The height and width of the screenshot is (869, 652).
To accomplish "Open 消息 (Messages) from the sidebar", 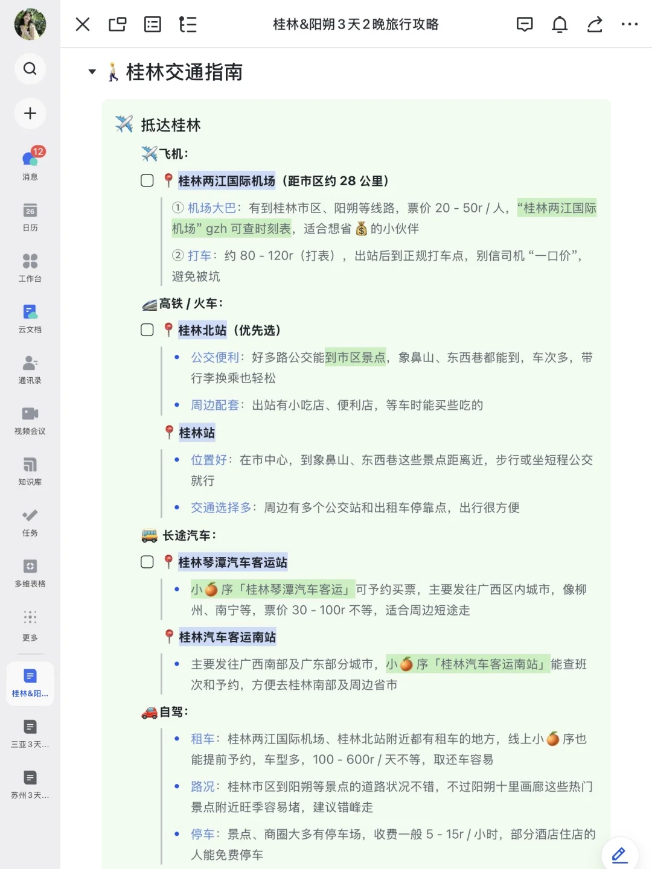I will (30, 163).
